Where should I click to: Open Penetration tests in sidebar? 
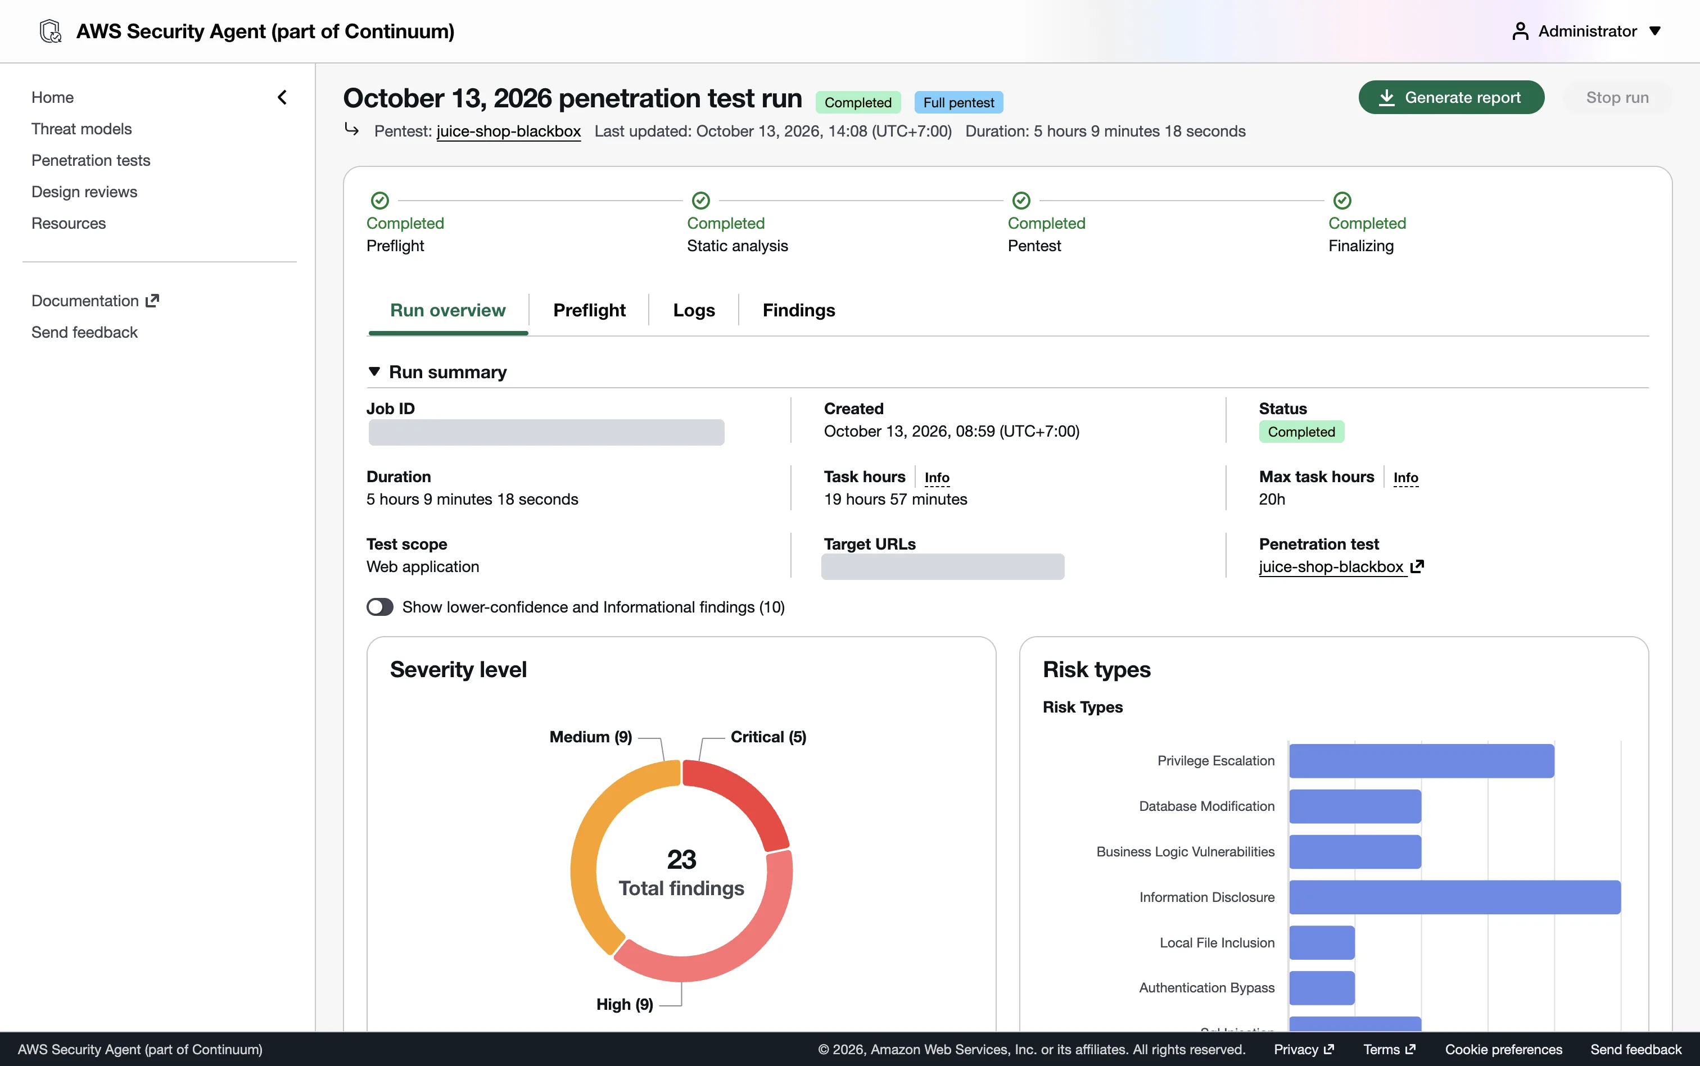(91, 160)
